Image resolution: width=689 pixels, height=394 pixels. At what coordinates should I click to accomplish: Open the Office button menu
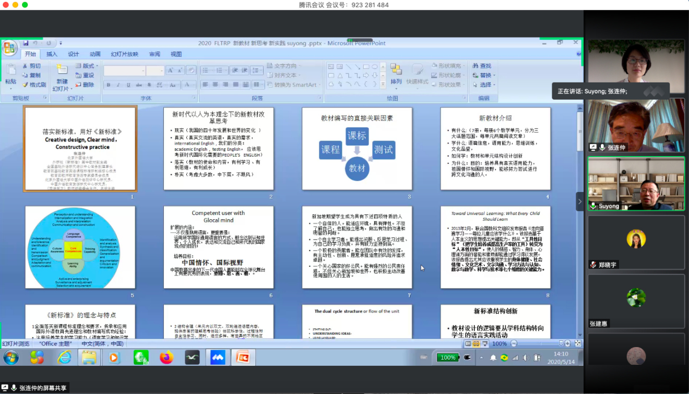pos(9,48)
